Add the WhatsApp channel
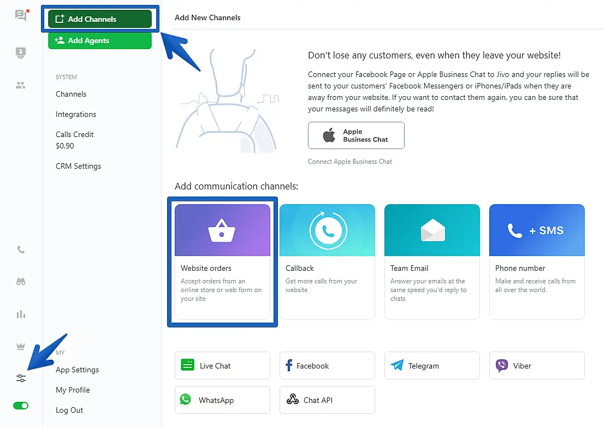The width and height of the screenshot is (605, 428). (222, 400)
